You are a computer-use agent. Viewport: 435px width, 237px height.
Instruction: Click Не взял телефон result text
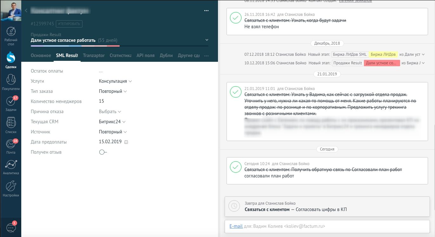[261, 27]
